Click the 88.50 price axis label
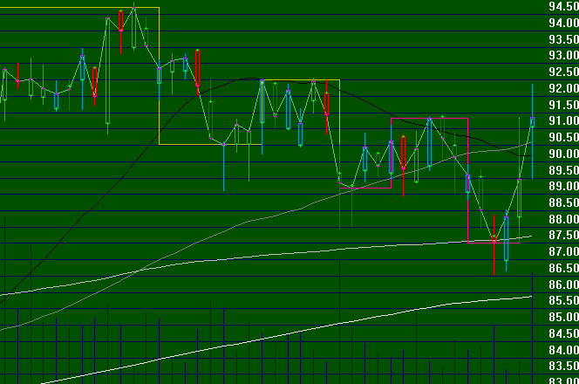The height and width of the screenshot is (384, 579). coord(564,202)
